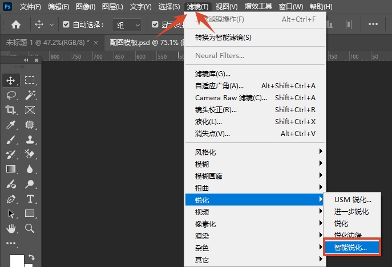This screenshot has width=392, height=267.
Task: Select the Horizontal Type tool
Action: (30, 199)
